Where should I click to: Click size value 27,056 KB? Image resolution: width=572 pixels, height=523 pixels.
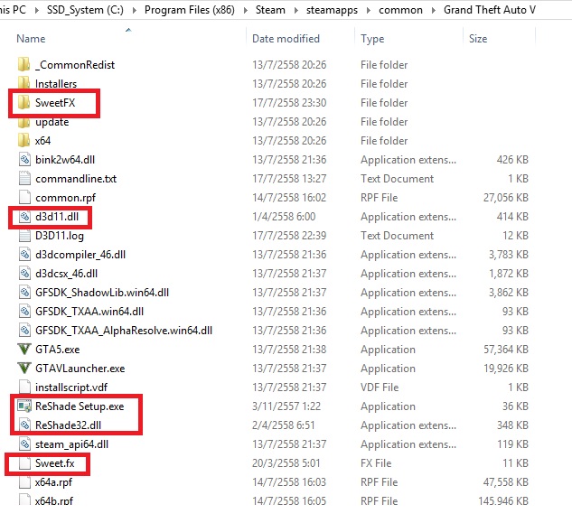[x=506, y=198]
